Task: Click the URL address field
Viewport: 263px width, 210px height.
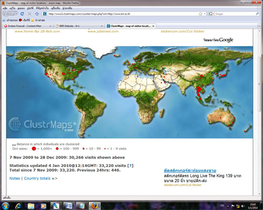Action: tap(123, 14)
